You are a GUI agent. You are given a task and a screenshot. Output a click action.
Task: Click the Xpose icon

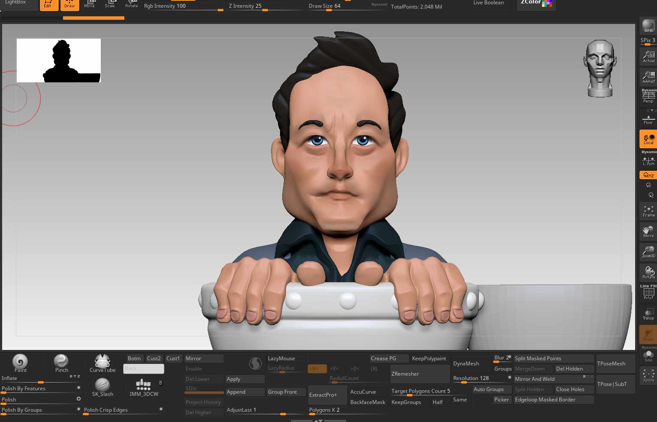point(648,376)
